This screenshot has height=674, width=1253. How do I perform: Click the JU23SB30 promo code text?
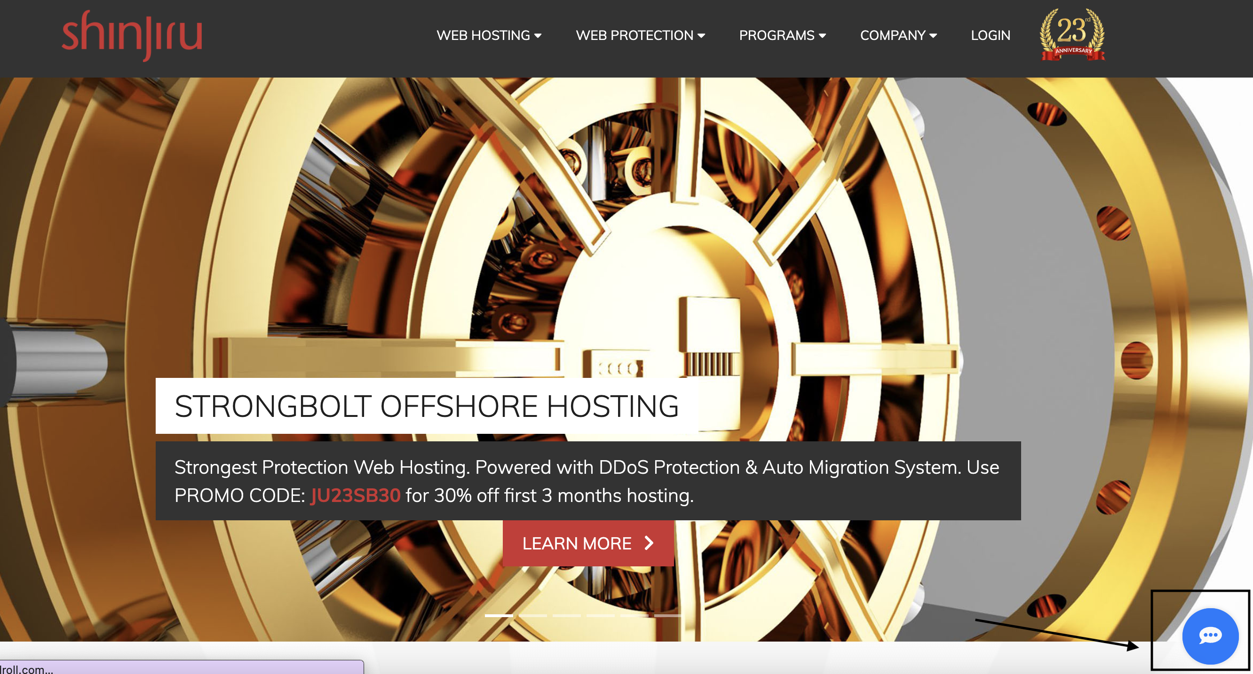tap(355, 496)
